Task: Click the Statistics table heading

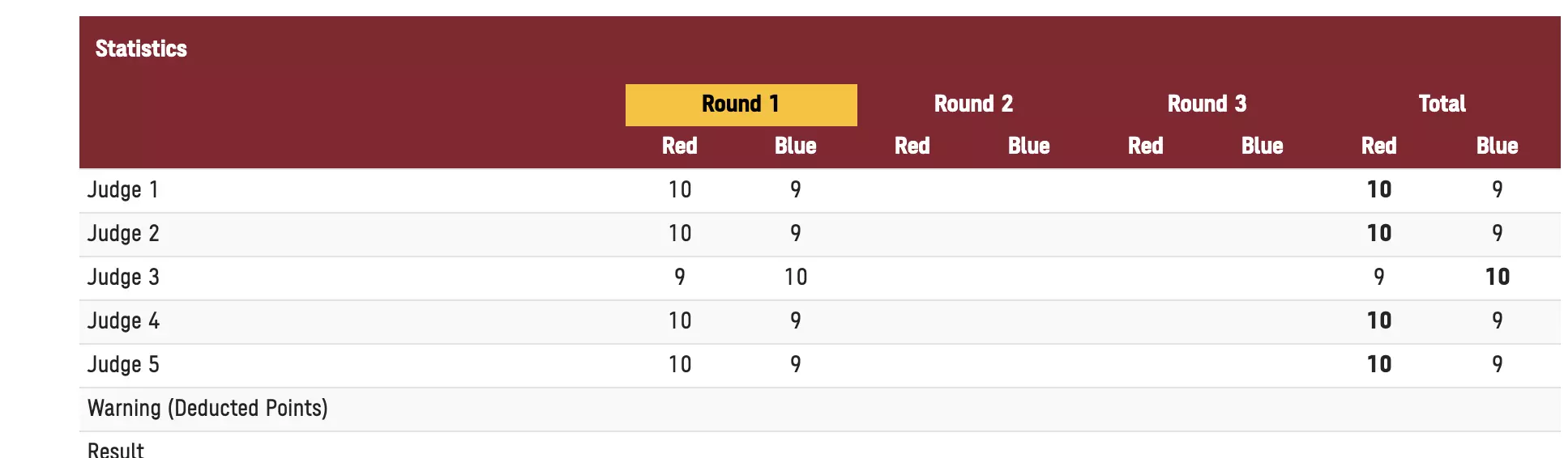Action: [x=141, y=49]
